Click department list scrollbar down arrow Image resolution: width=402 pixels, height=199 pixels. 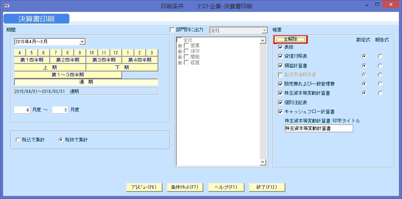click(x=263, y=162)
